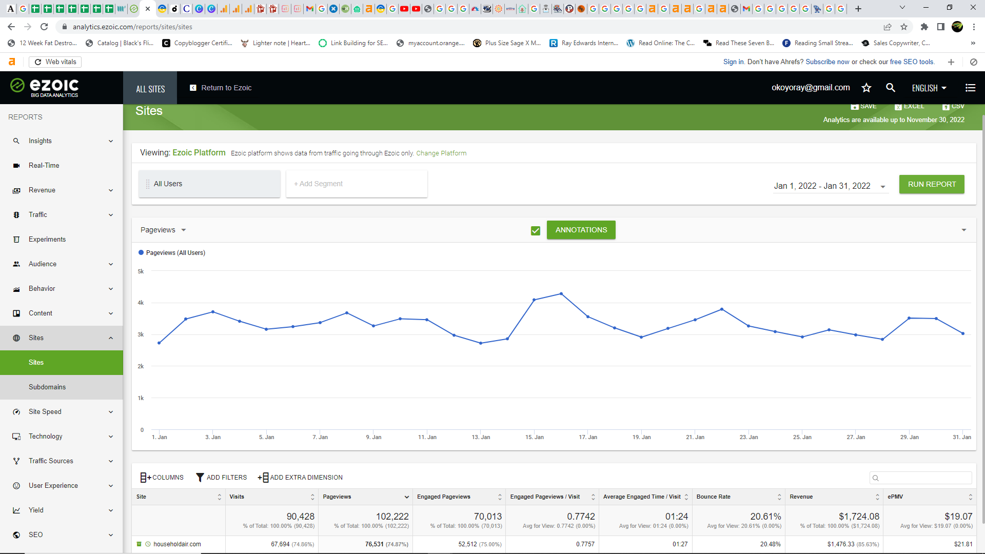Click the table search input field
The width and height of the screenshot is (985, 554).
pyautogui.click(x=920, y=478)
